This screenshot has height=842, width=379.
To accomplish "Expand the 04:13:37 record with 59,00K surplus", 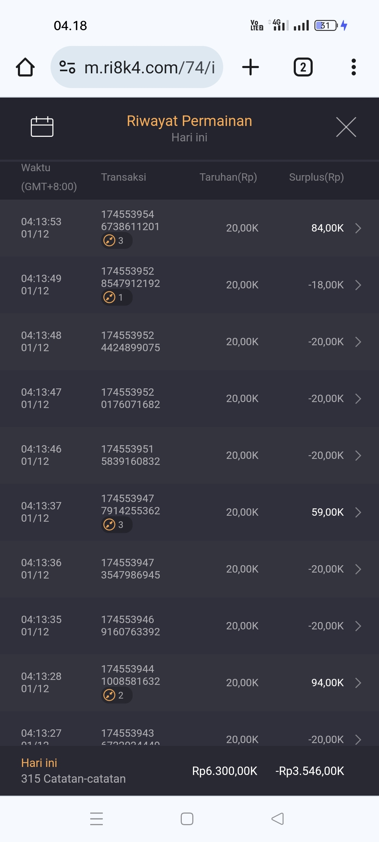I will (x=358, y=512).
